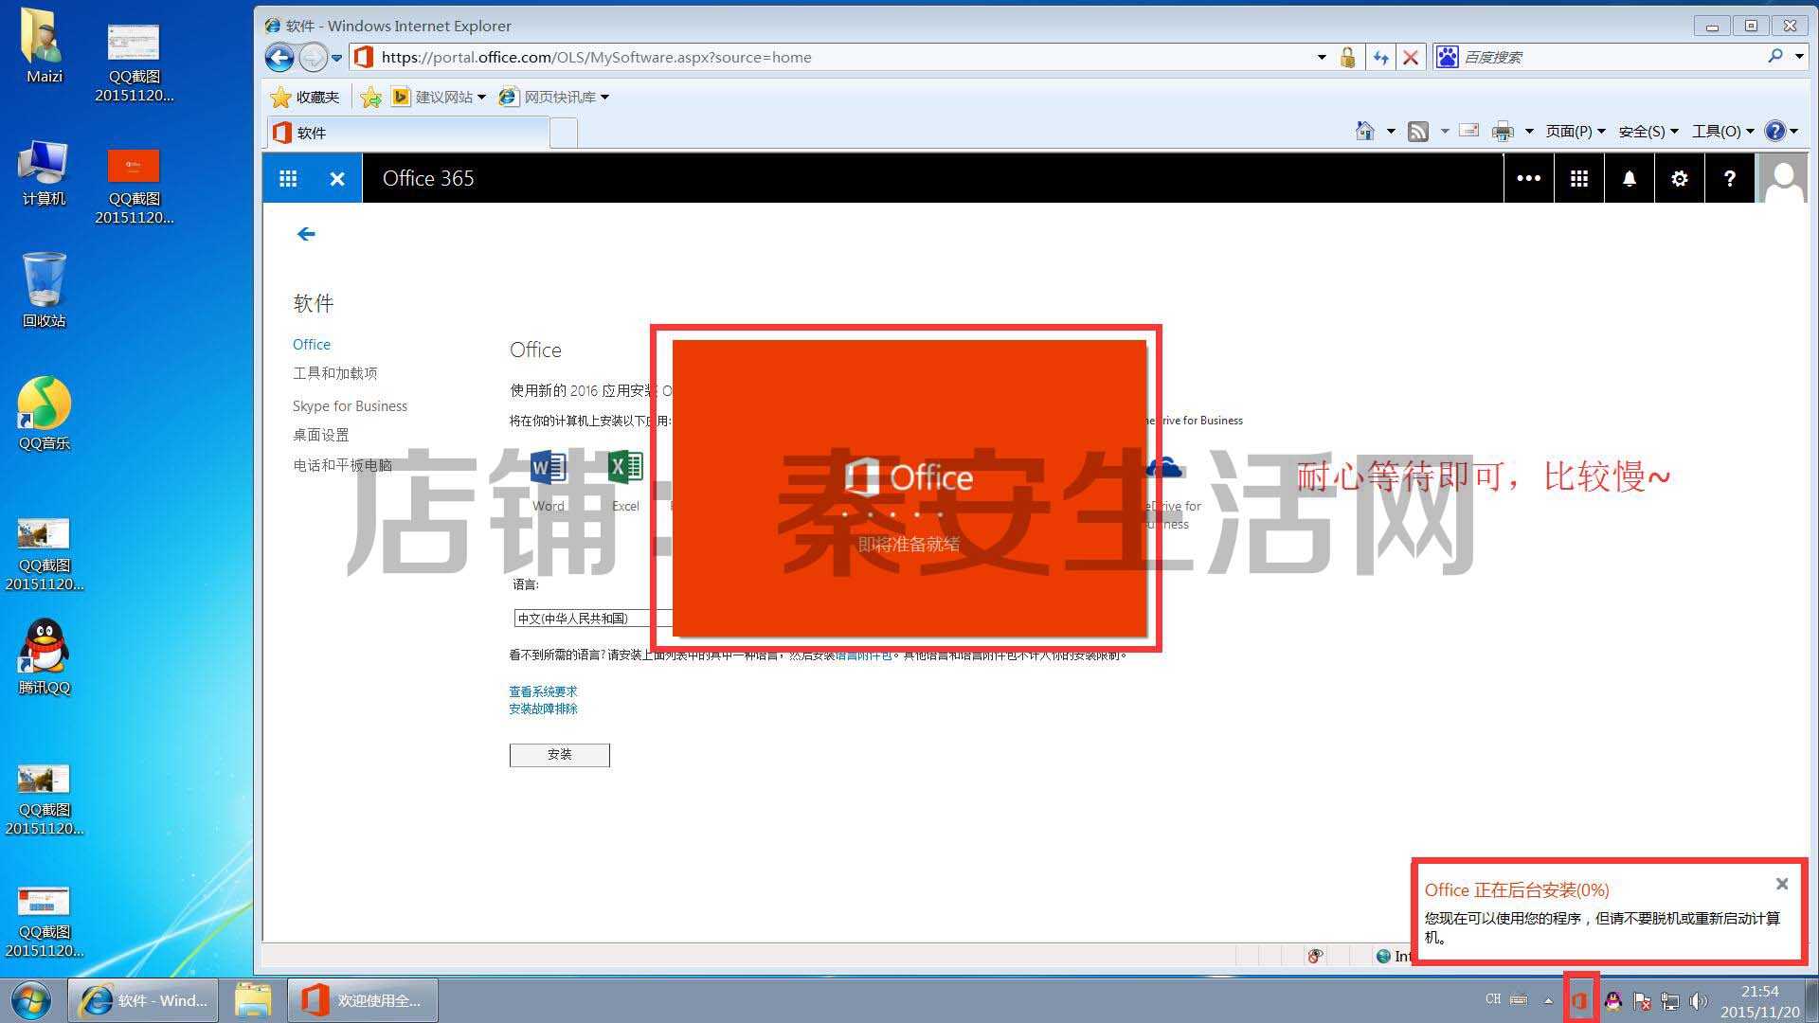Open the Office 365 app launcher waffle
Viewport: 1819px width, 1023px height.
(x=288, y=178)
